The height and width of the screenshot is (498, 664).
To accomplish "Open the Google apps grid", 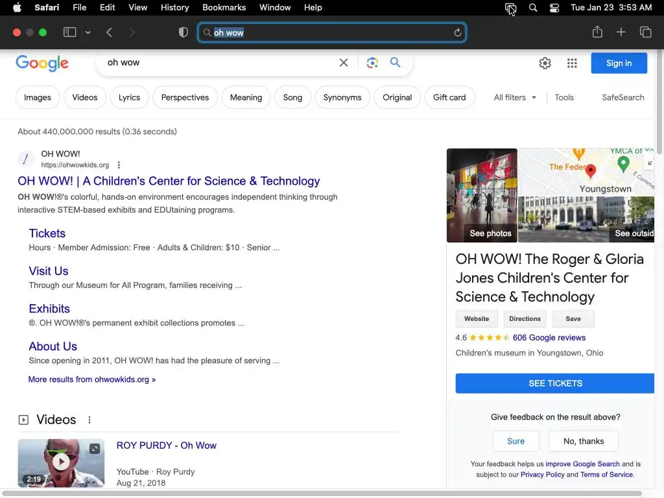I will pos(572,63).
